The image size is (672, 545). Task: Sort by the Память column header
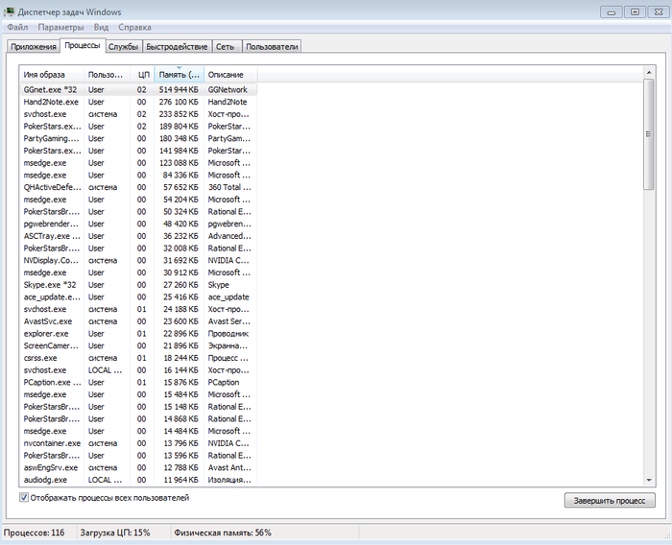click(x=180, y=75)
